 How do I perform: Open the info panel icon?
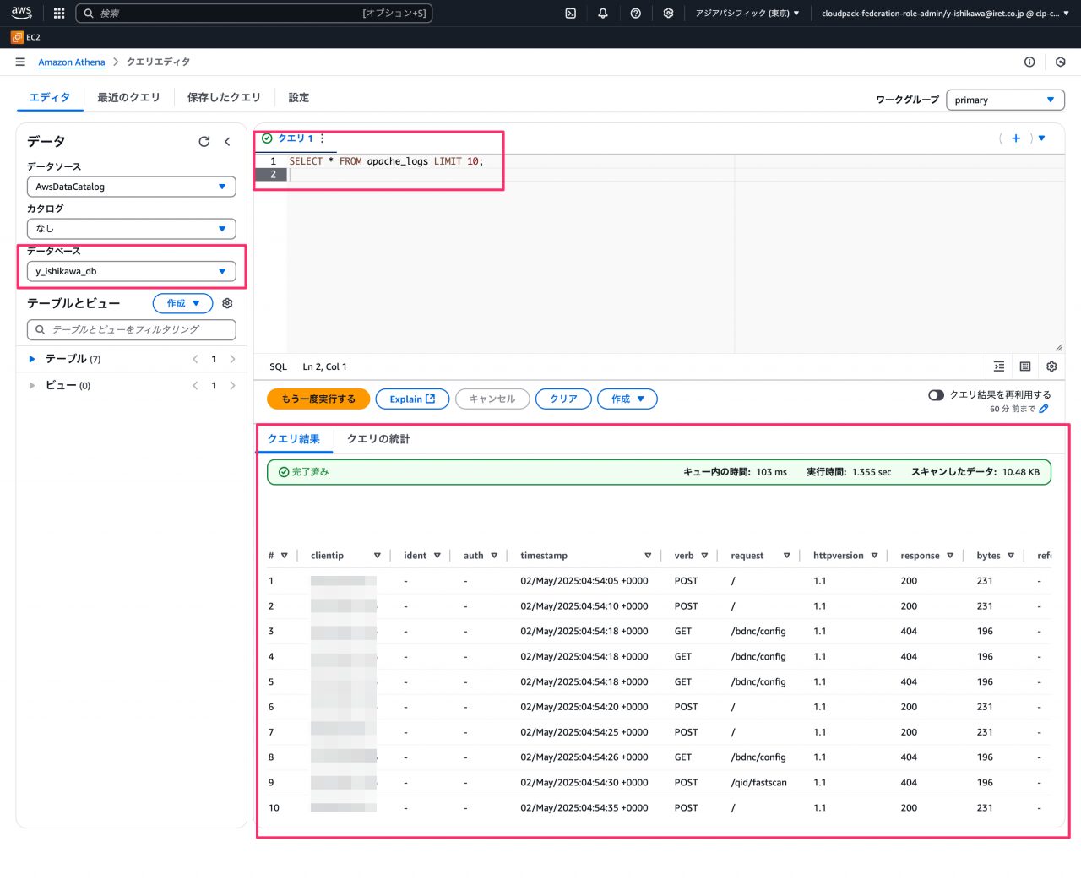pyautogui.click(x=1029, y=62)
